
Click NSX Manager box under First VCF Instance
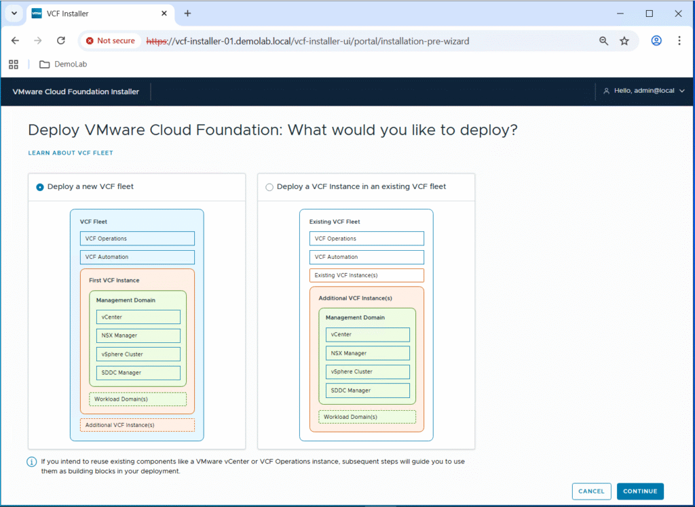click(x=138, y=336)
